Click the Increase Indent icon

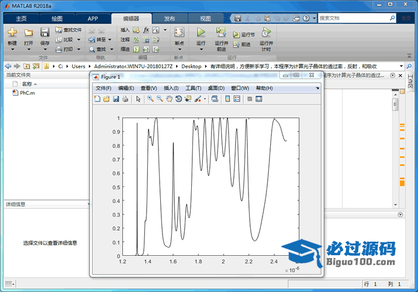pyautogui.click(x=146, y=49)
